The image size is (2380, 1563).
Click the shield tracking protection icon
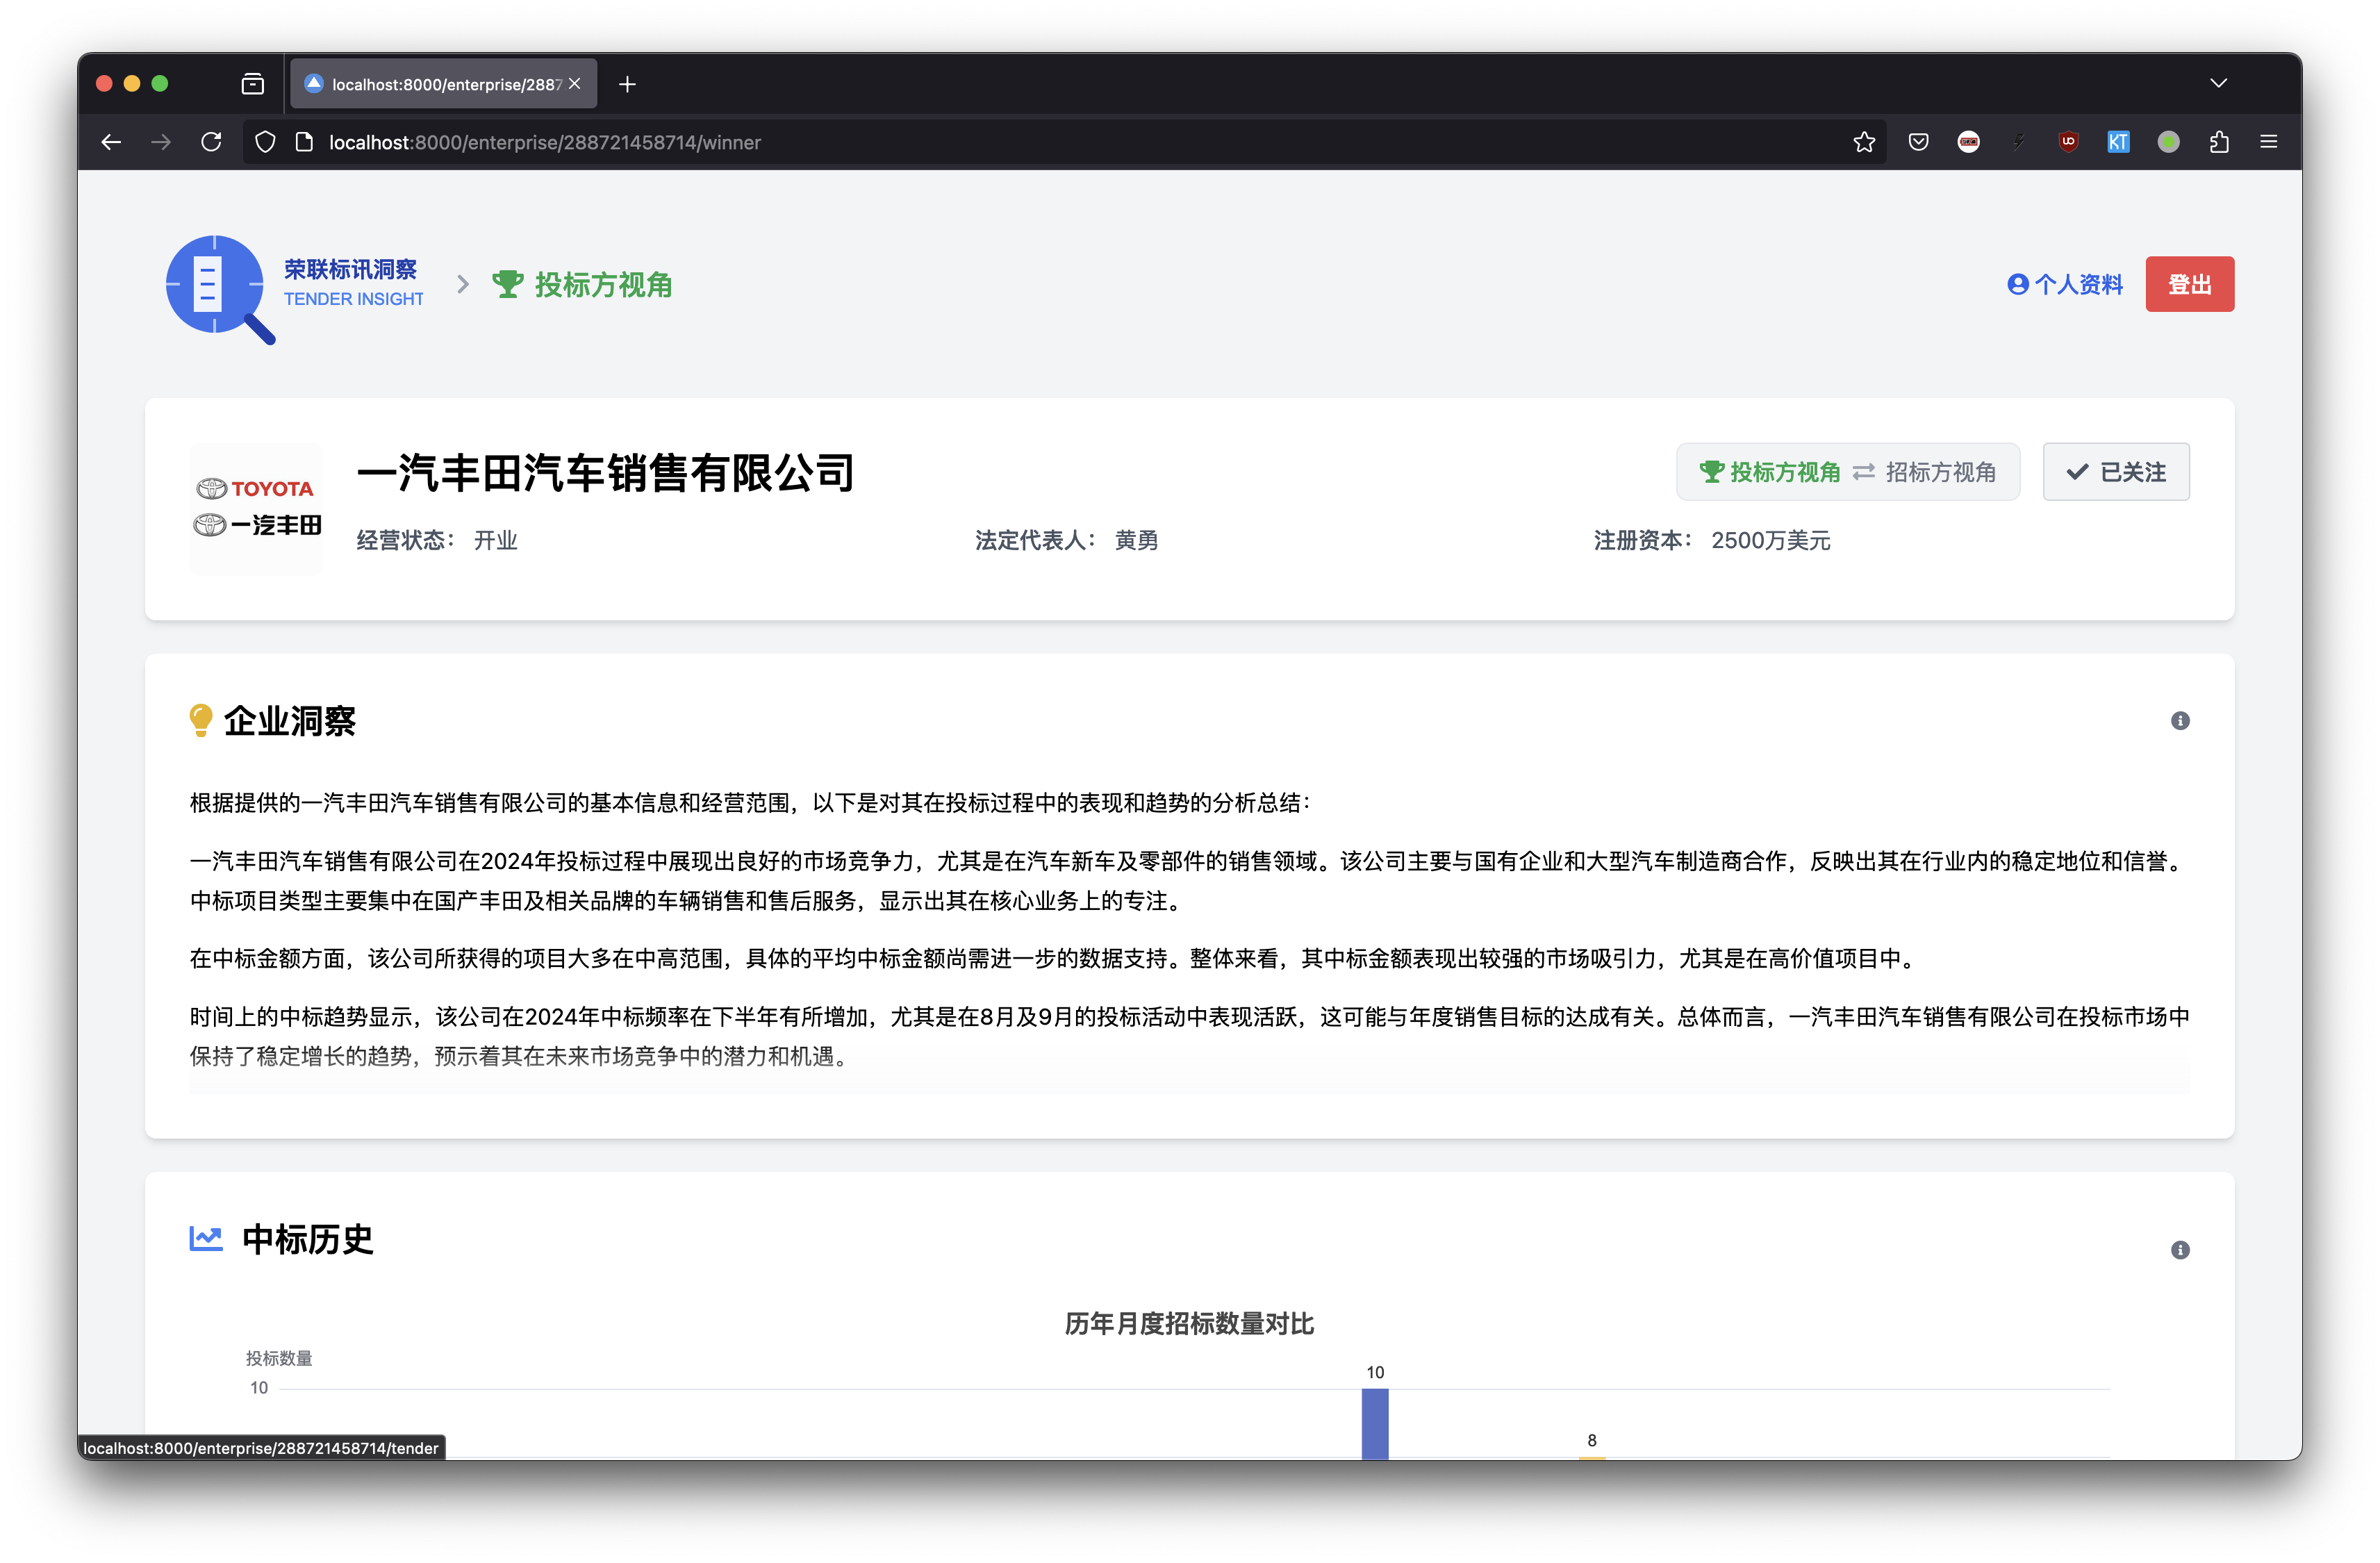coord(265,142)
